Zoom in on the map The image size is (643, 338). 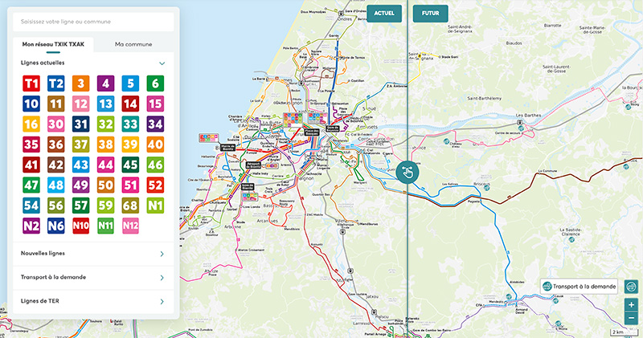(631, 305)
